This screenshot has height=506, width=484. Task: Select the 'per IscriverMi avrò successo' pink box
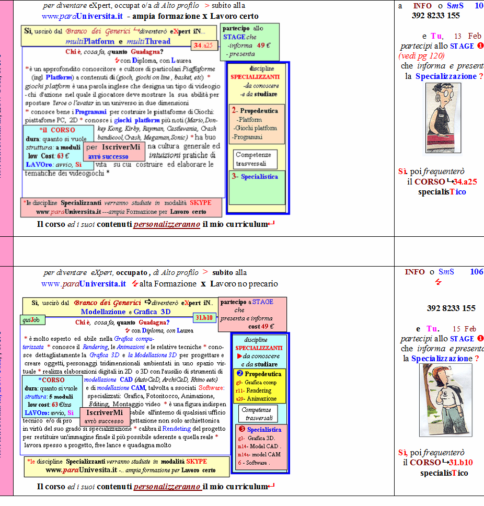(114, 152)
